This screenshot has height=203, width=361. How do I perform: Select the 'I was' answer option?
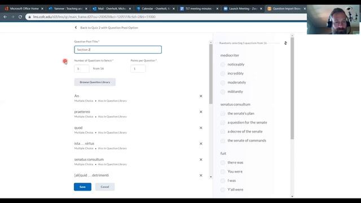pyautogui.click(x=223, y=180)
